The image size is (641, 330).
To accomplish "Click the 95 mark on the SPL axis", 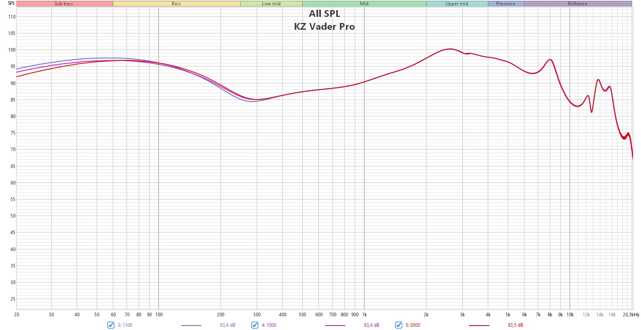I will [x=13, y=66].
